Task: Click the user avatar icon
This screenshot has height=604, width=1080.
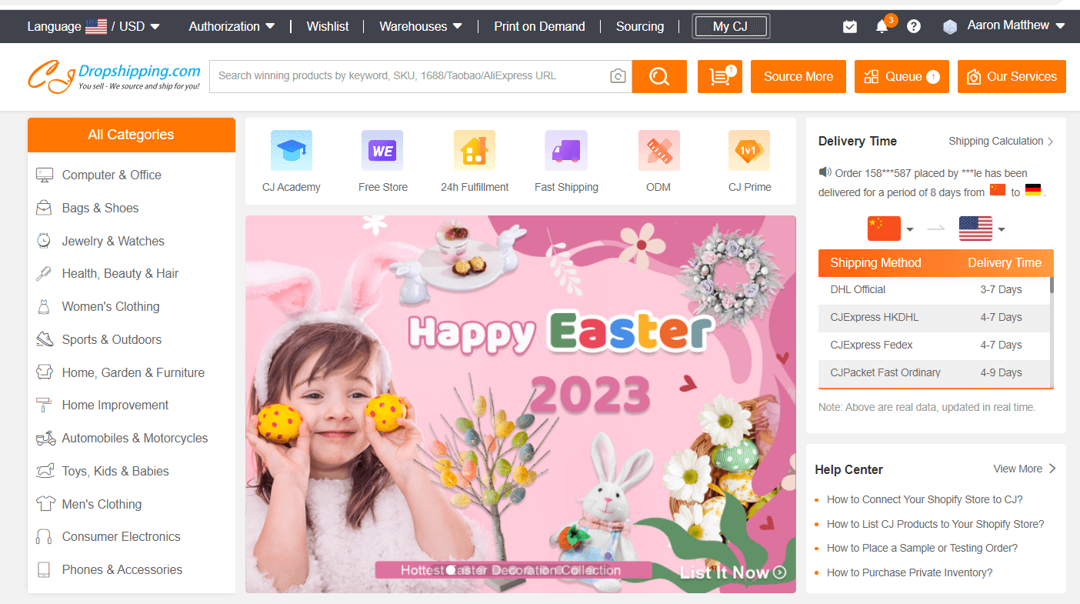Action: [x=950, y=26]
